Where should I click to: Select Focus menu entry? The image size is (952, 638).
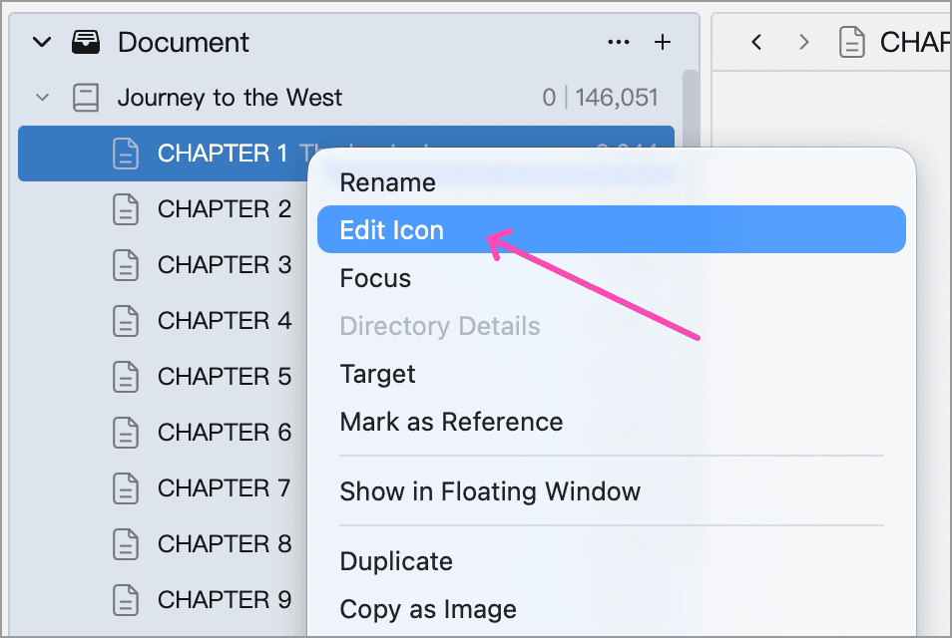point(375,278)
